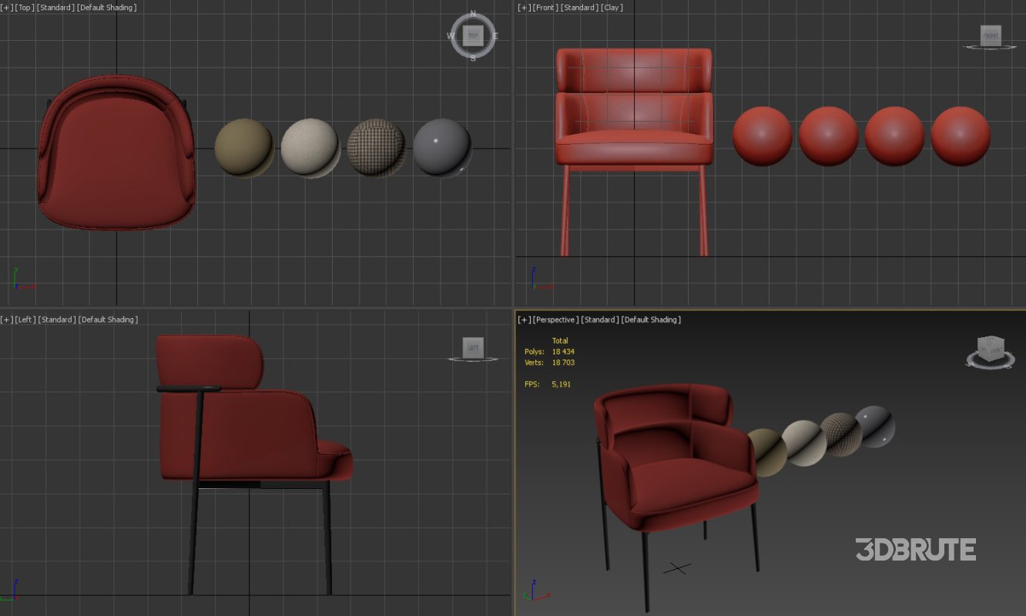Image resolution: width=1026 pixels, height=616 pixels.
Task: Click the Left viewport's ViewCube
Action: click(x=473, y=347)
